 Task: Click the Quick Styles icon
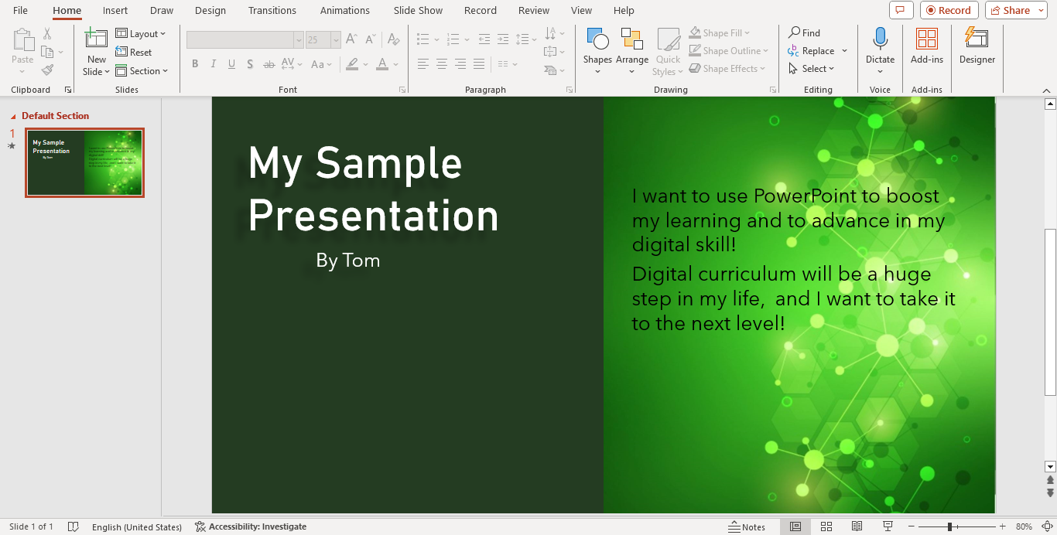(x=668, y=39)
